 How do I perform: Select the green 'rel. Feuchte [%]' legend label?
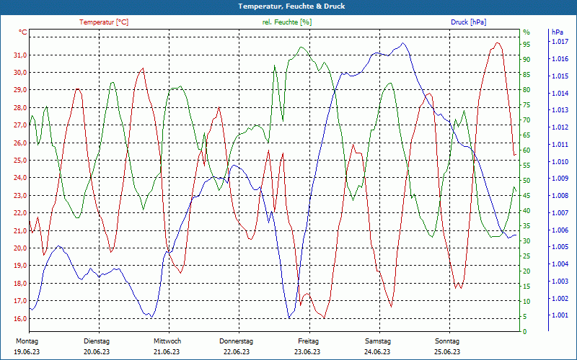[x=286, y=22]
